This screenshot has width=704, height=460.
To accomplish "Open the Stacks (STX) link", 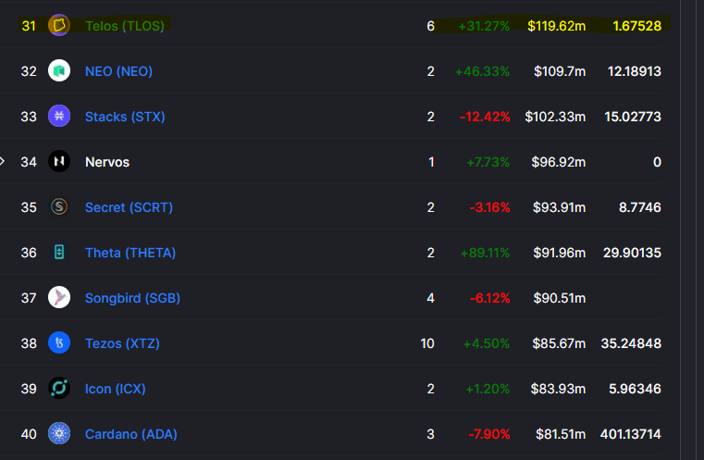I will [125, 117].
